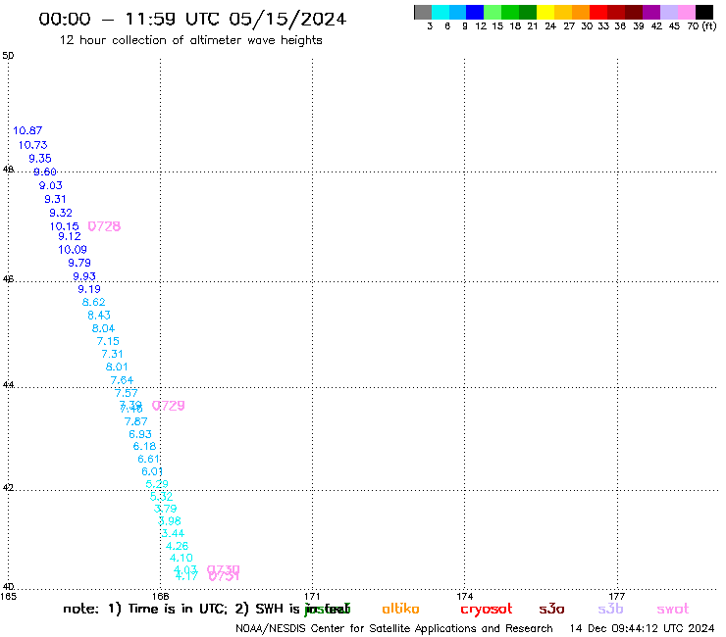Image resolution: width=726 pixels, height=637 pixels.
Task: Click the 7.15 wave height value
Action: point(108,341)
